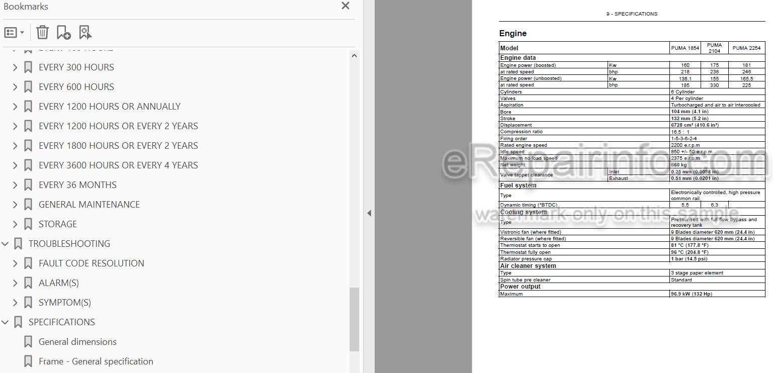Expand EVERY 36 MONTHS bookmark
773x373 pixels.
[x=15, y=185]
